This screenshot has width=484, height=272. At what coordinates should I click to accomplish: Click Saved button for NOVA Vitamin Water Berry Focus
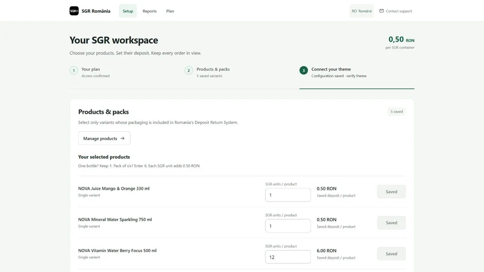391,254
